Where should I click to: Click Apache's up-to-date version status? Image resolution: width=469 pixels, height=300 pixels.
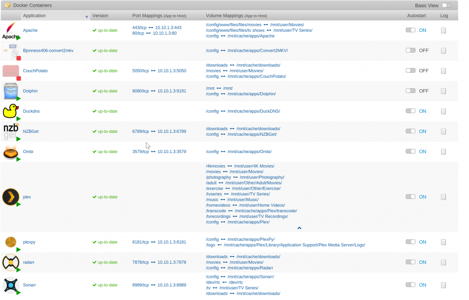(x=105, y=30)
